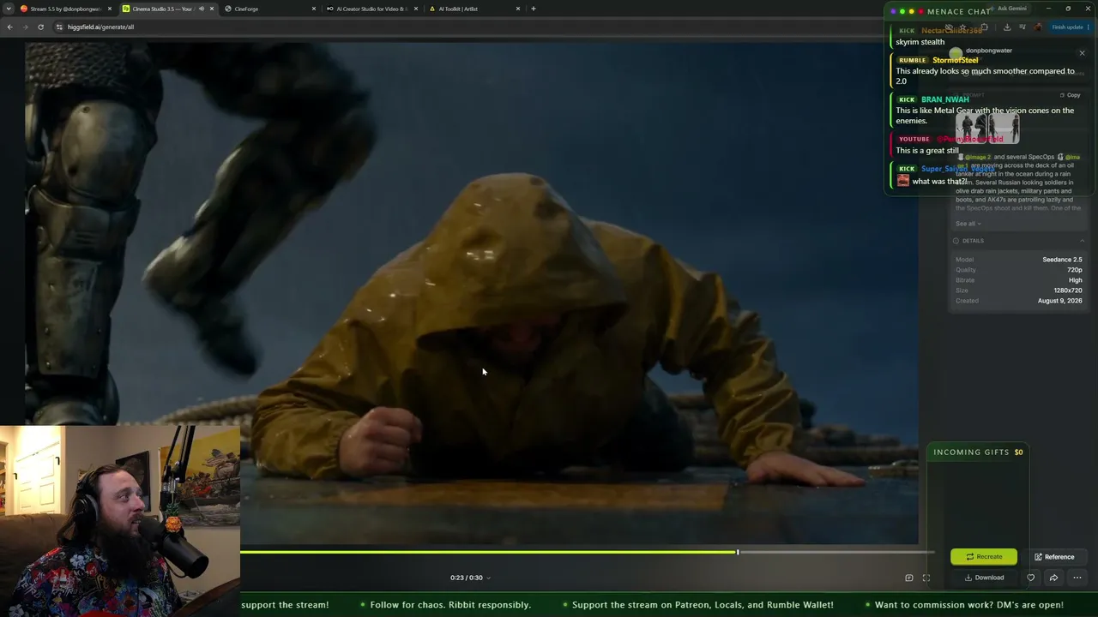
Task: Seek using the video progress bar handle
Action: [x=738, y=552]
